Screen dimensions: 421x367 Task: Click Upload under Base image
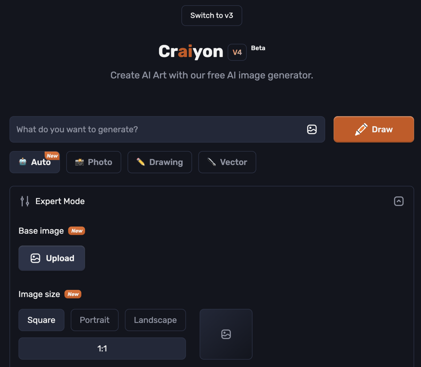52,258
